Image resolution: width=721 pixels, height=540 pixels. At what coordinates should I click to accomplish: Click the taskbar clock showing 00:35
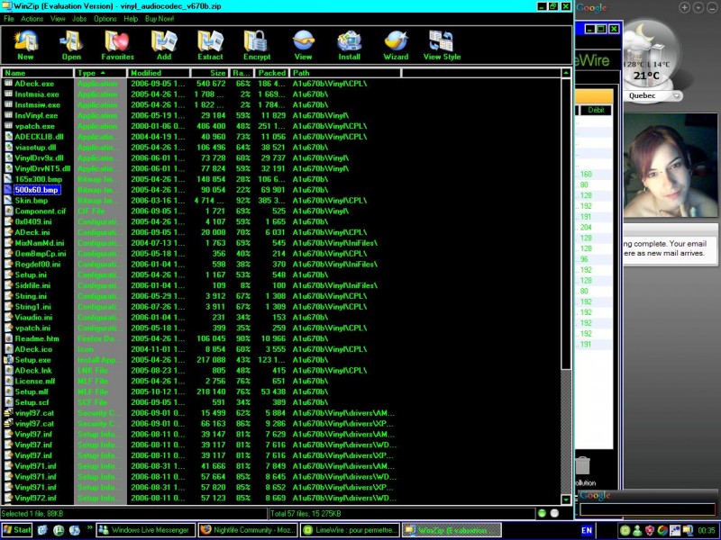click(x=706, y=530)
